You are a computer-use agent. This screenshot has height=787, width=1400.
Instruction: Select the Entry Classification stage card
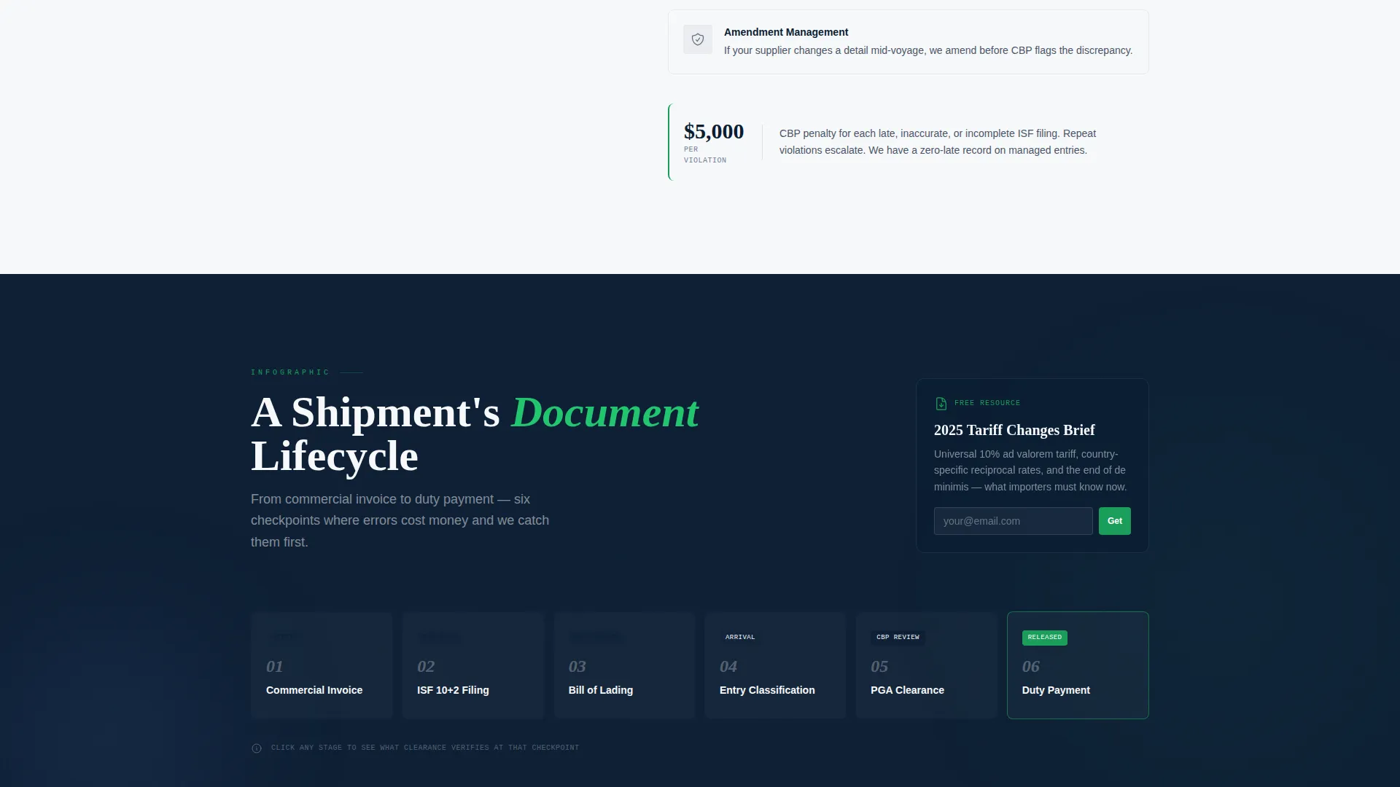point(775,665)
